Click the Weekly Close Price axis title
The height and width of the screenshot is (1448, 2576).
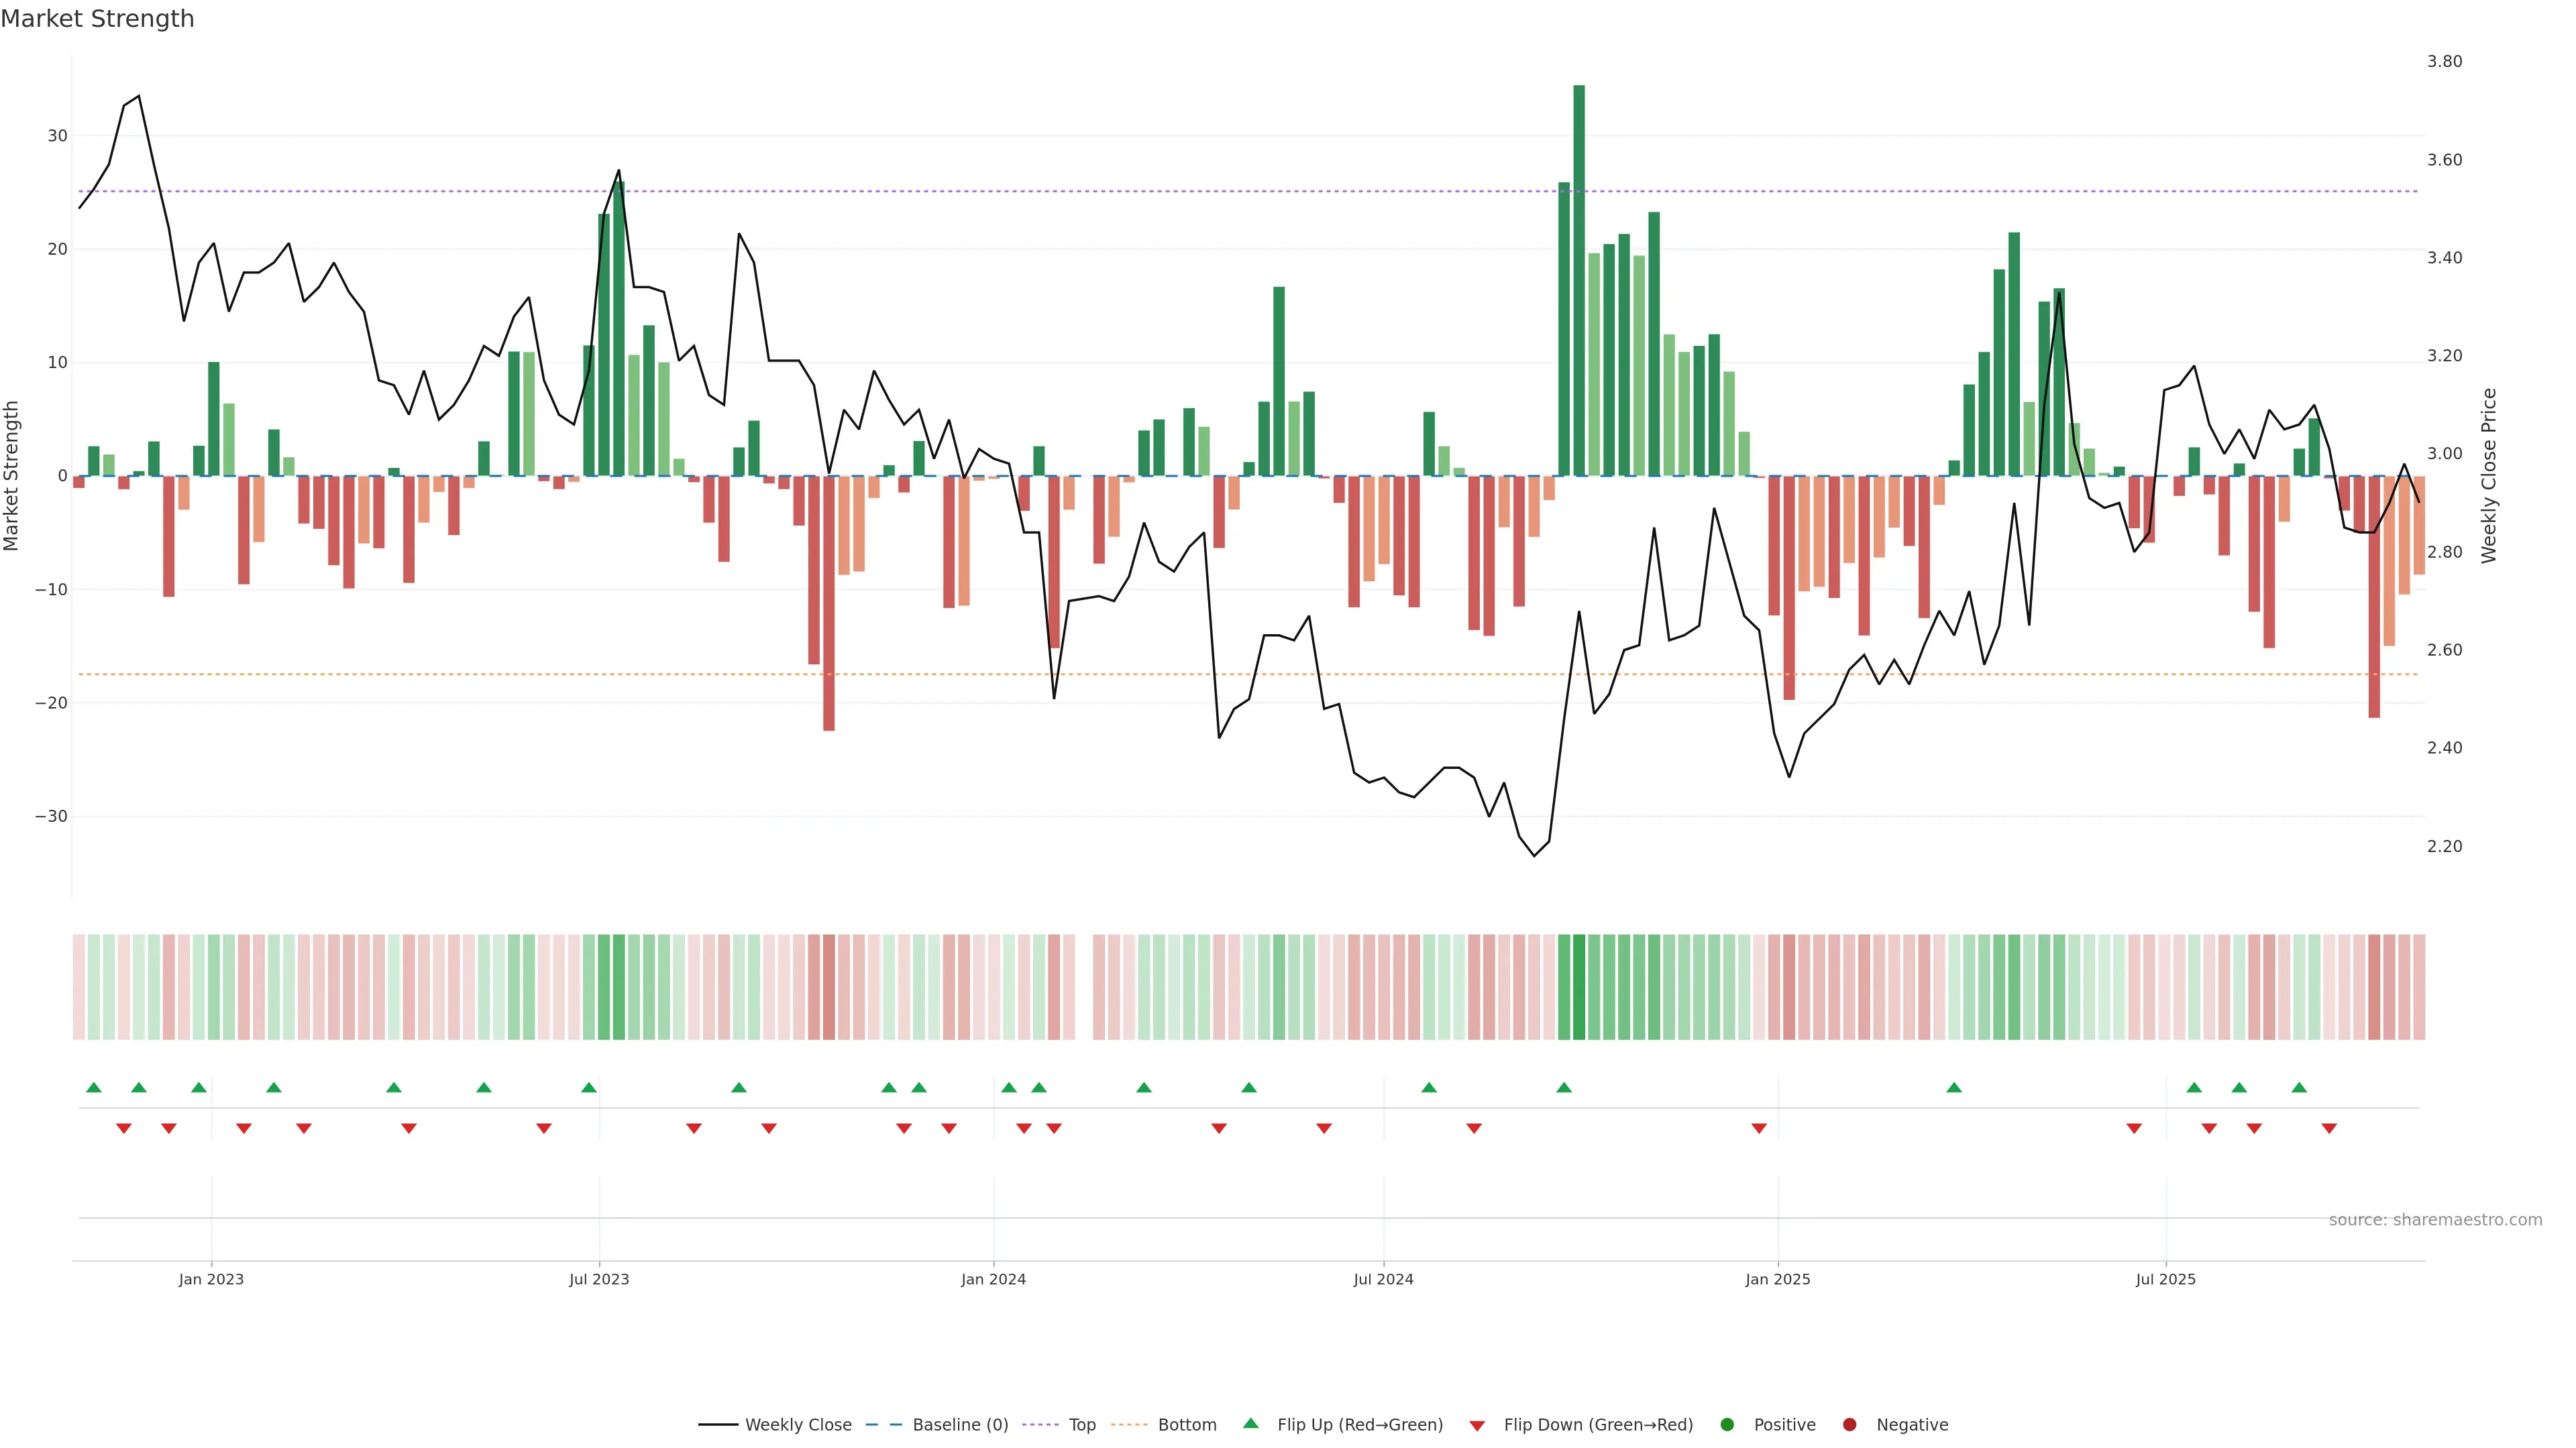coord(2489,476)
